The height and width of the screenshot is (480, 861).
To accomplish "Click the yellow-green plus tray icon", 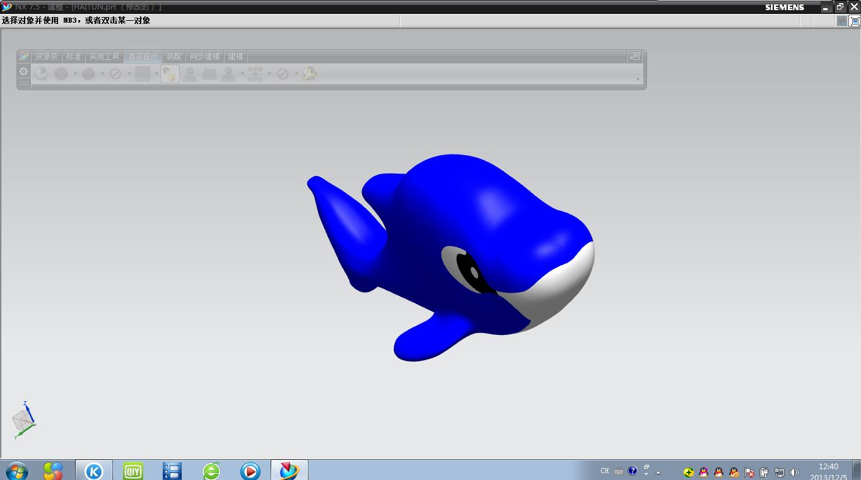I will pos(689,472).
